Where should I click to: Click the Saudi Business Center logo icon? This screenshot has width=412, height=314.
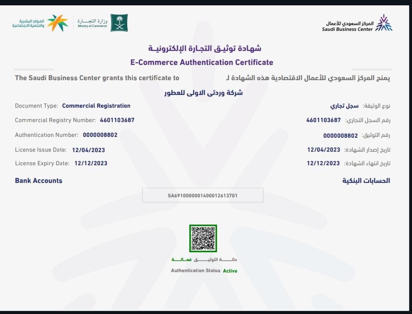point(385,23)
